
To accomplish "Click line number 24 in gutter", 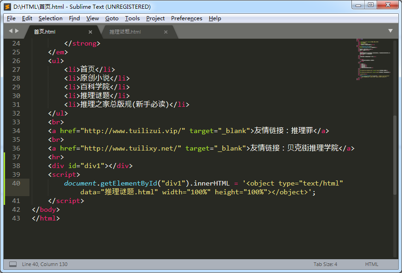I will (x=16, y=43).
